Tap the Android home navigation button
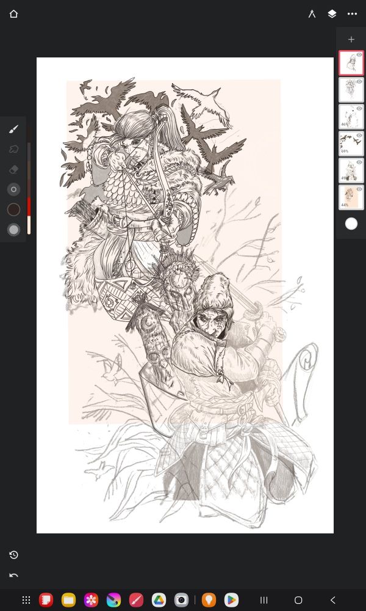 pyautogui.click(x=298, y=600)
